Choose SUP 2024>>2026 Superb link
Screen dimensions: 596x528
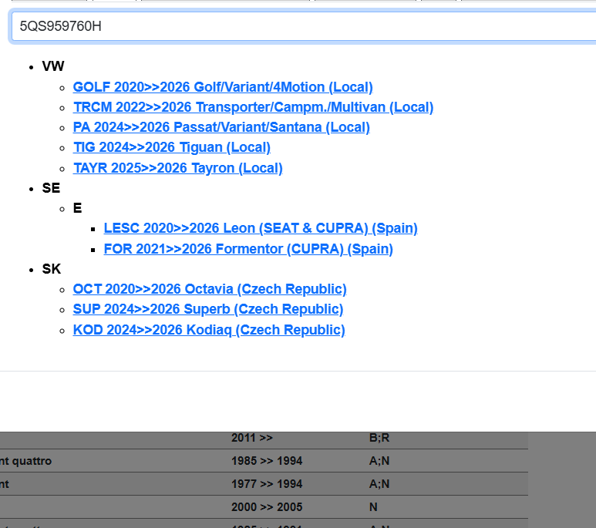tap(208, 309)
